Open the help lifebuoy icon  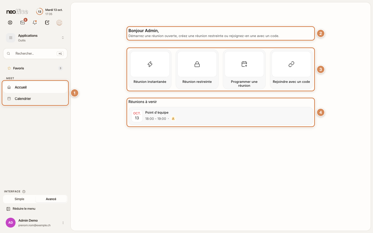[10, 23]
